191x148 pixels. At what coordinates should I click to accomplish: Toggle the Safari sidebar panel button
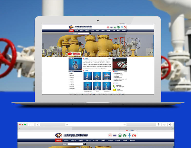pos(38,124)
